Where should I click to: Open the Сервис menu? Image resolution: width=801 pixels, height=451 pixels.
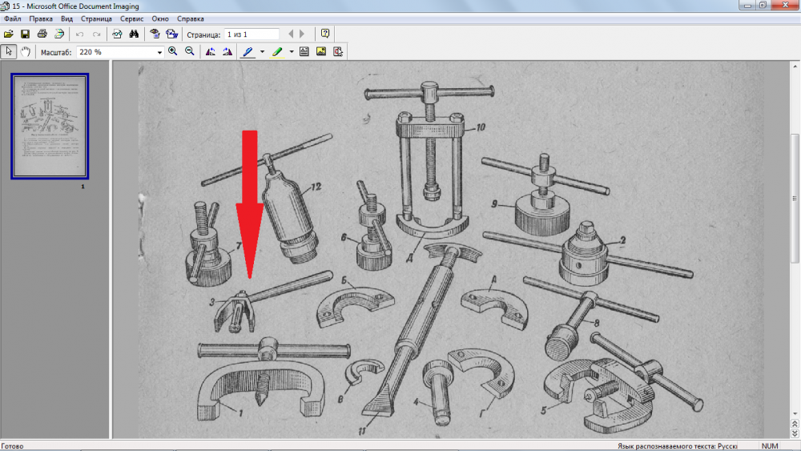132,18
